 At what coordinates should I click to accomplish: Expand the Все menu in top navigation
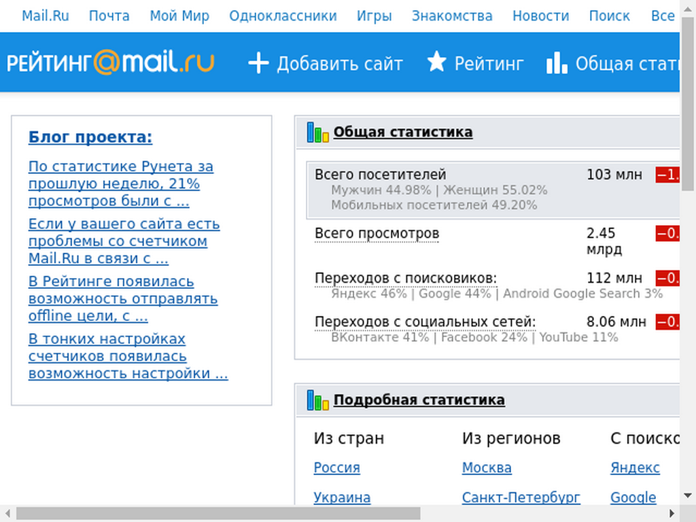pos(663,16)
